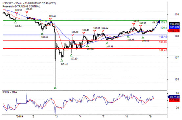Click the green triangle marker at 107.10
The height and width of the screenshot is (120, 182).
click(71, 55)
